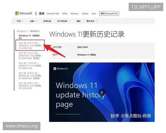Click the version value Windows 11 (原始)
This screenshot has height=133, width=166.
tap(87, 55)
